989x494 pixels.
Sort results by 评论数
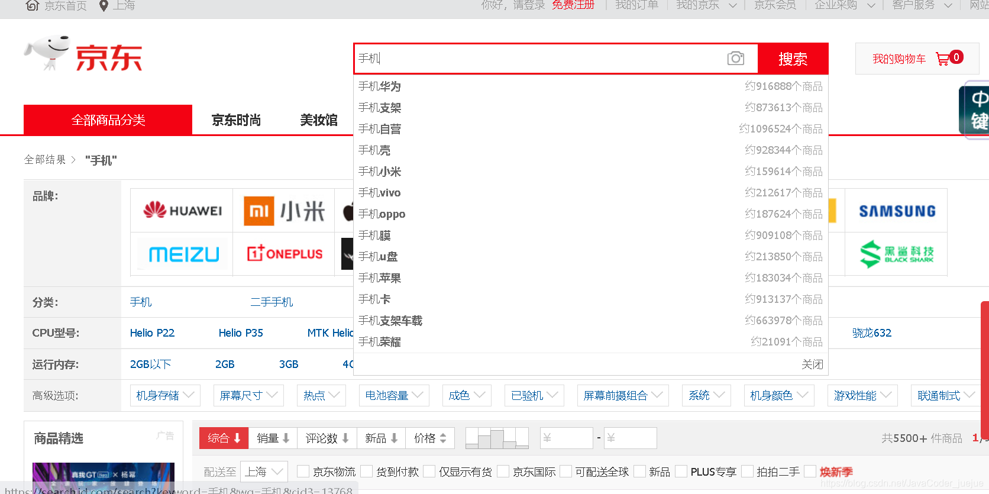tap(327, 438)
